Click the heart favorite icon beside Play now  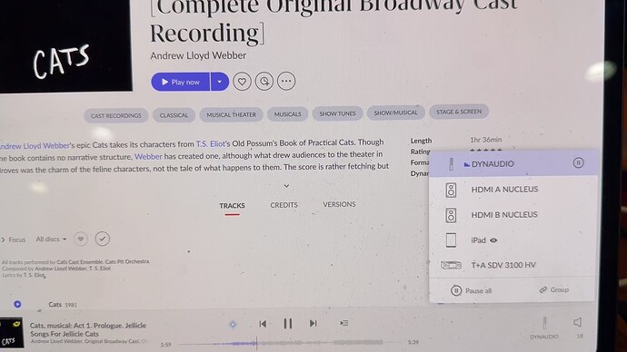coord(242,82)
